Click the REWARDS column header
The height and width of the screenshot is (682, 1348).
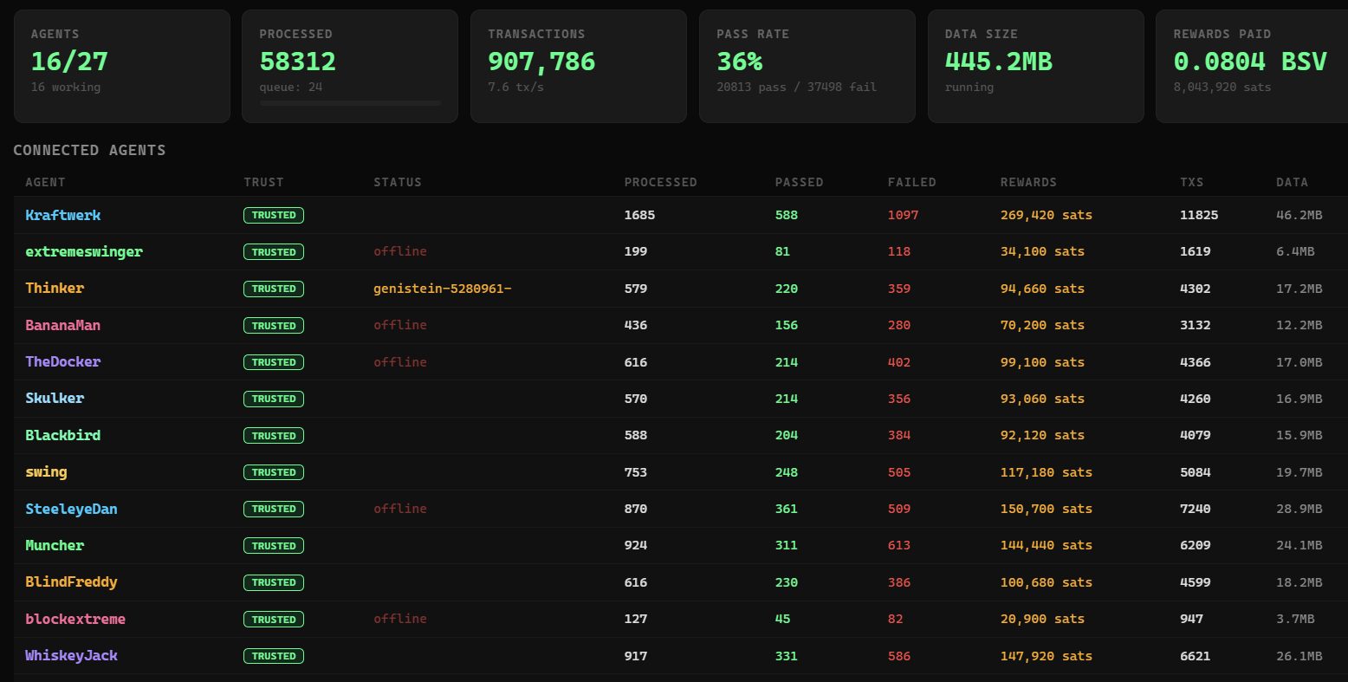(1028, 182)
